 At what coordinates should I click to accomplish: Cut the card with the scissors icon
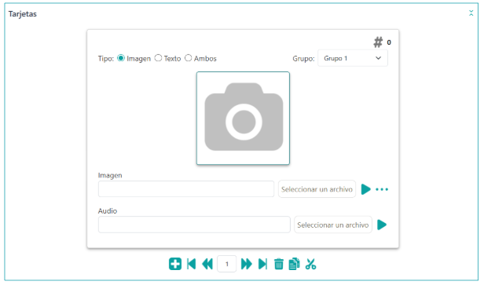pyautogui.click(x=310, y=264)
